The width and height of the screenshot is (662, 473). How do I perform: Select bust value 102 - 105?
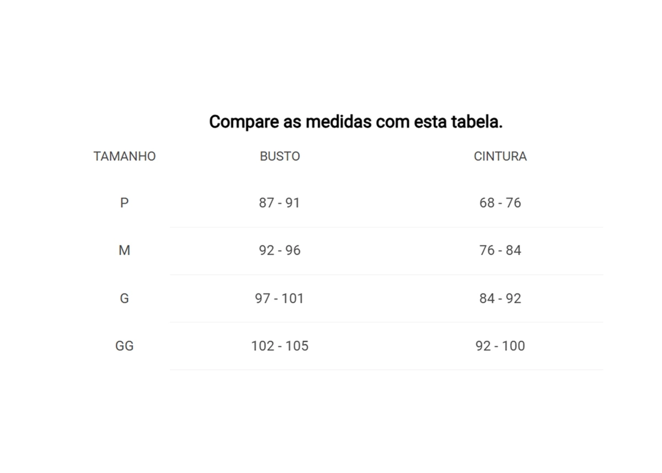pyautogui.click(x=280, y=346)
